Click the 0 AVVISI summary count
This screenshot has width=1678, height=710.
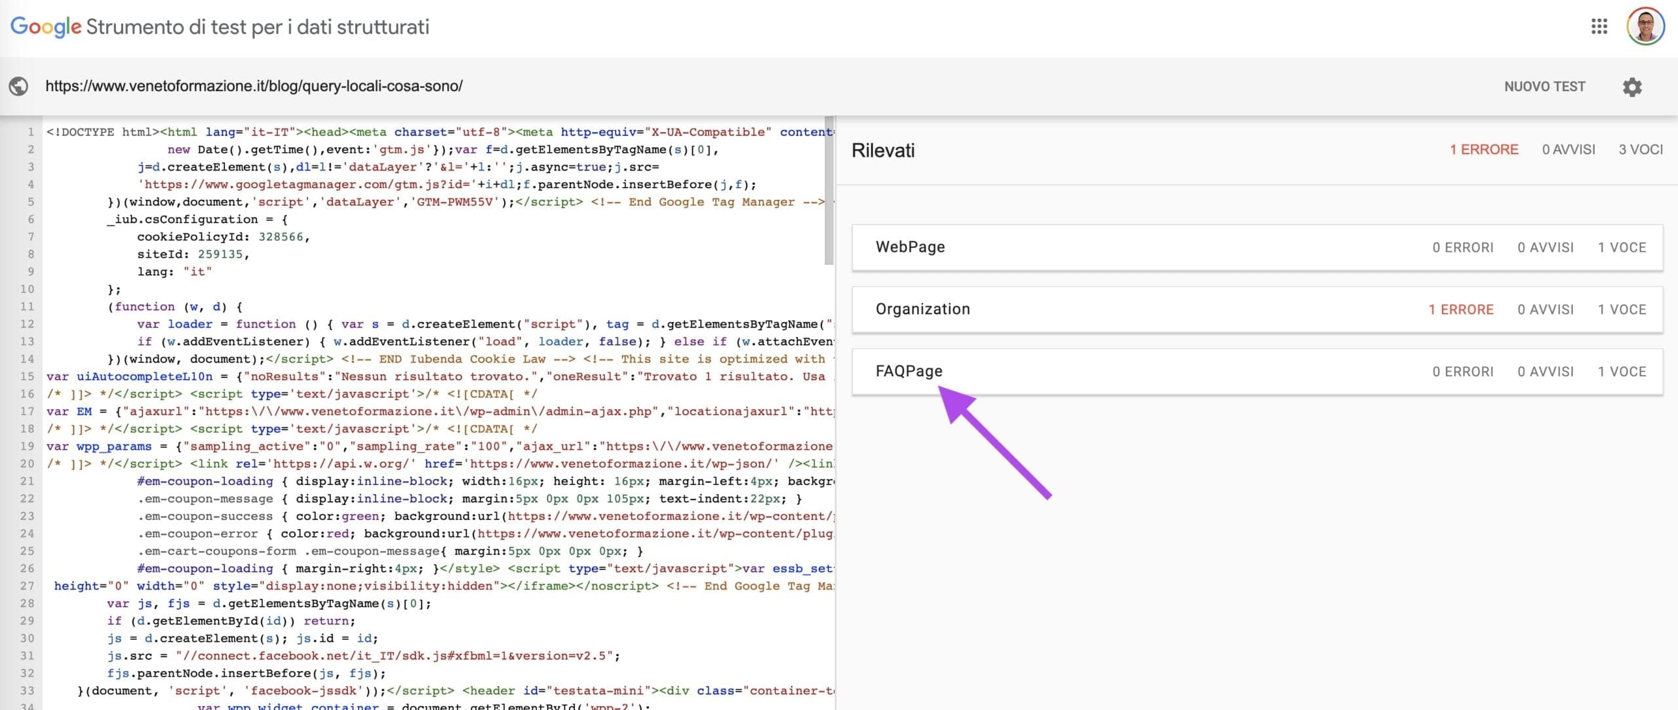click(1569, 149)
